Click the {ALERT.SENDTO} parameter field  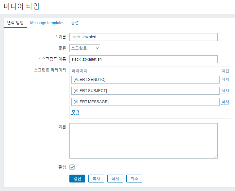point(145,80)
